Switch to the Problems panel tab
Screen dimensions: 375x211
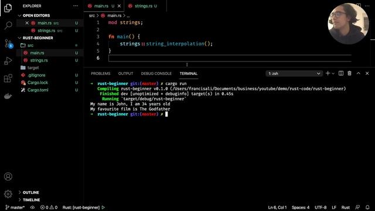[101, 73]
